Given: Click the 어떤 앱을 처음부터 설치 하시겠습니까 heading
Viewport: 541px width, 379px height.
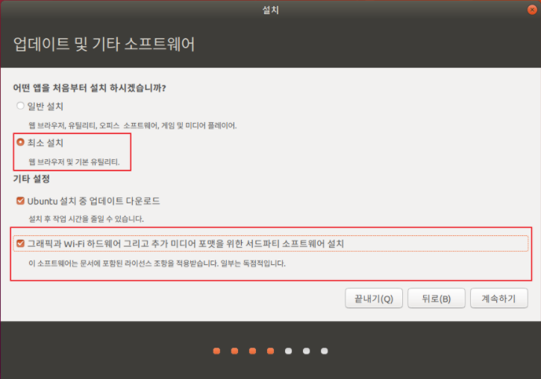Looking at the screenshot, I should (90, 88).
